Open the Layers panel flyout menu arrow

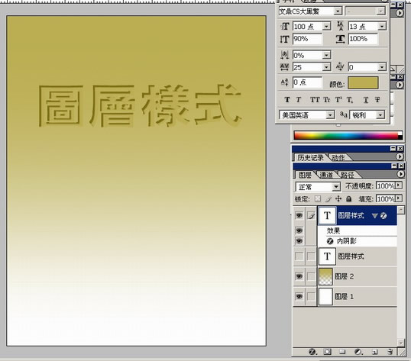[400, 174]
